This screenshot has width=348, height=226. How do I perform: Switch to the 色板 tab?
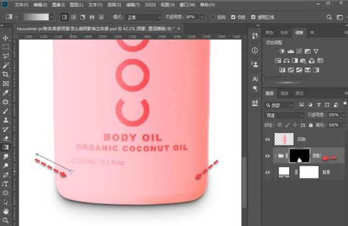[x=284, y=33]
